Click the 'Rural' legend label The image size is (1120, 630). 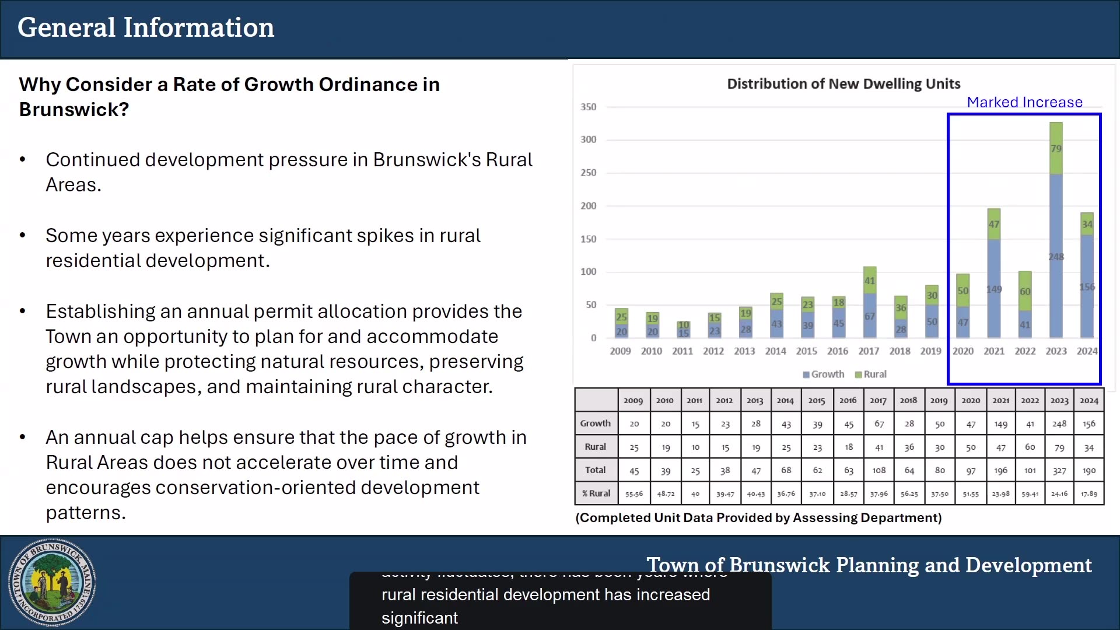(x=875, y=374)
